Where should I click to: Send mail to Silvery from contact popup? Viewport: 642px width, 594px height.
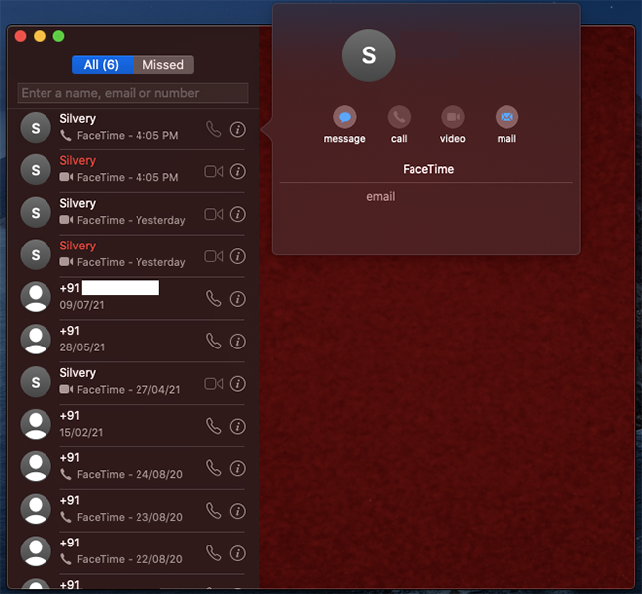pos(506,117)
